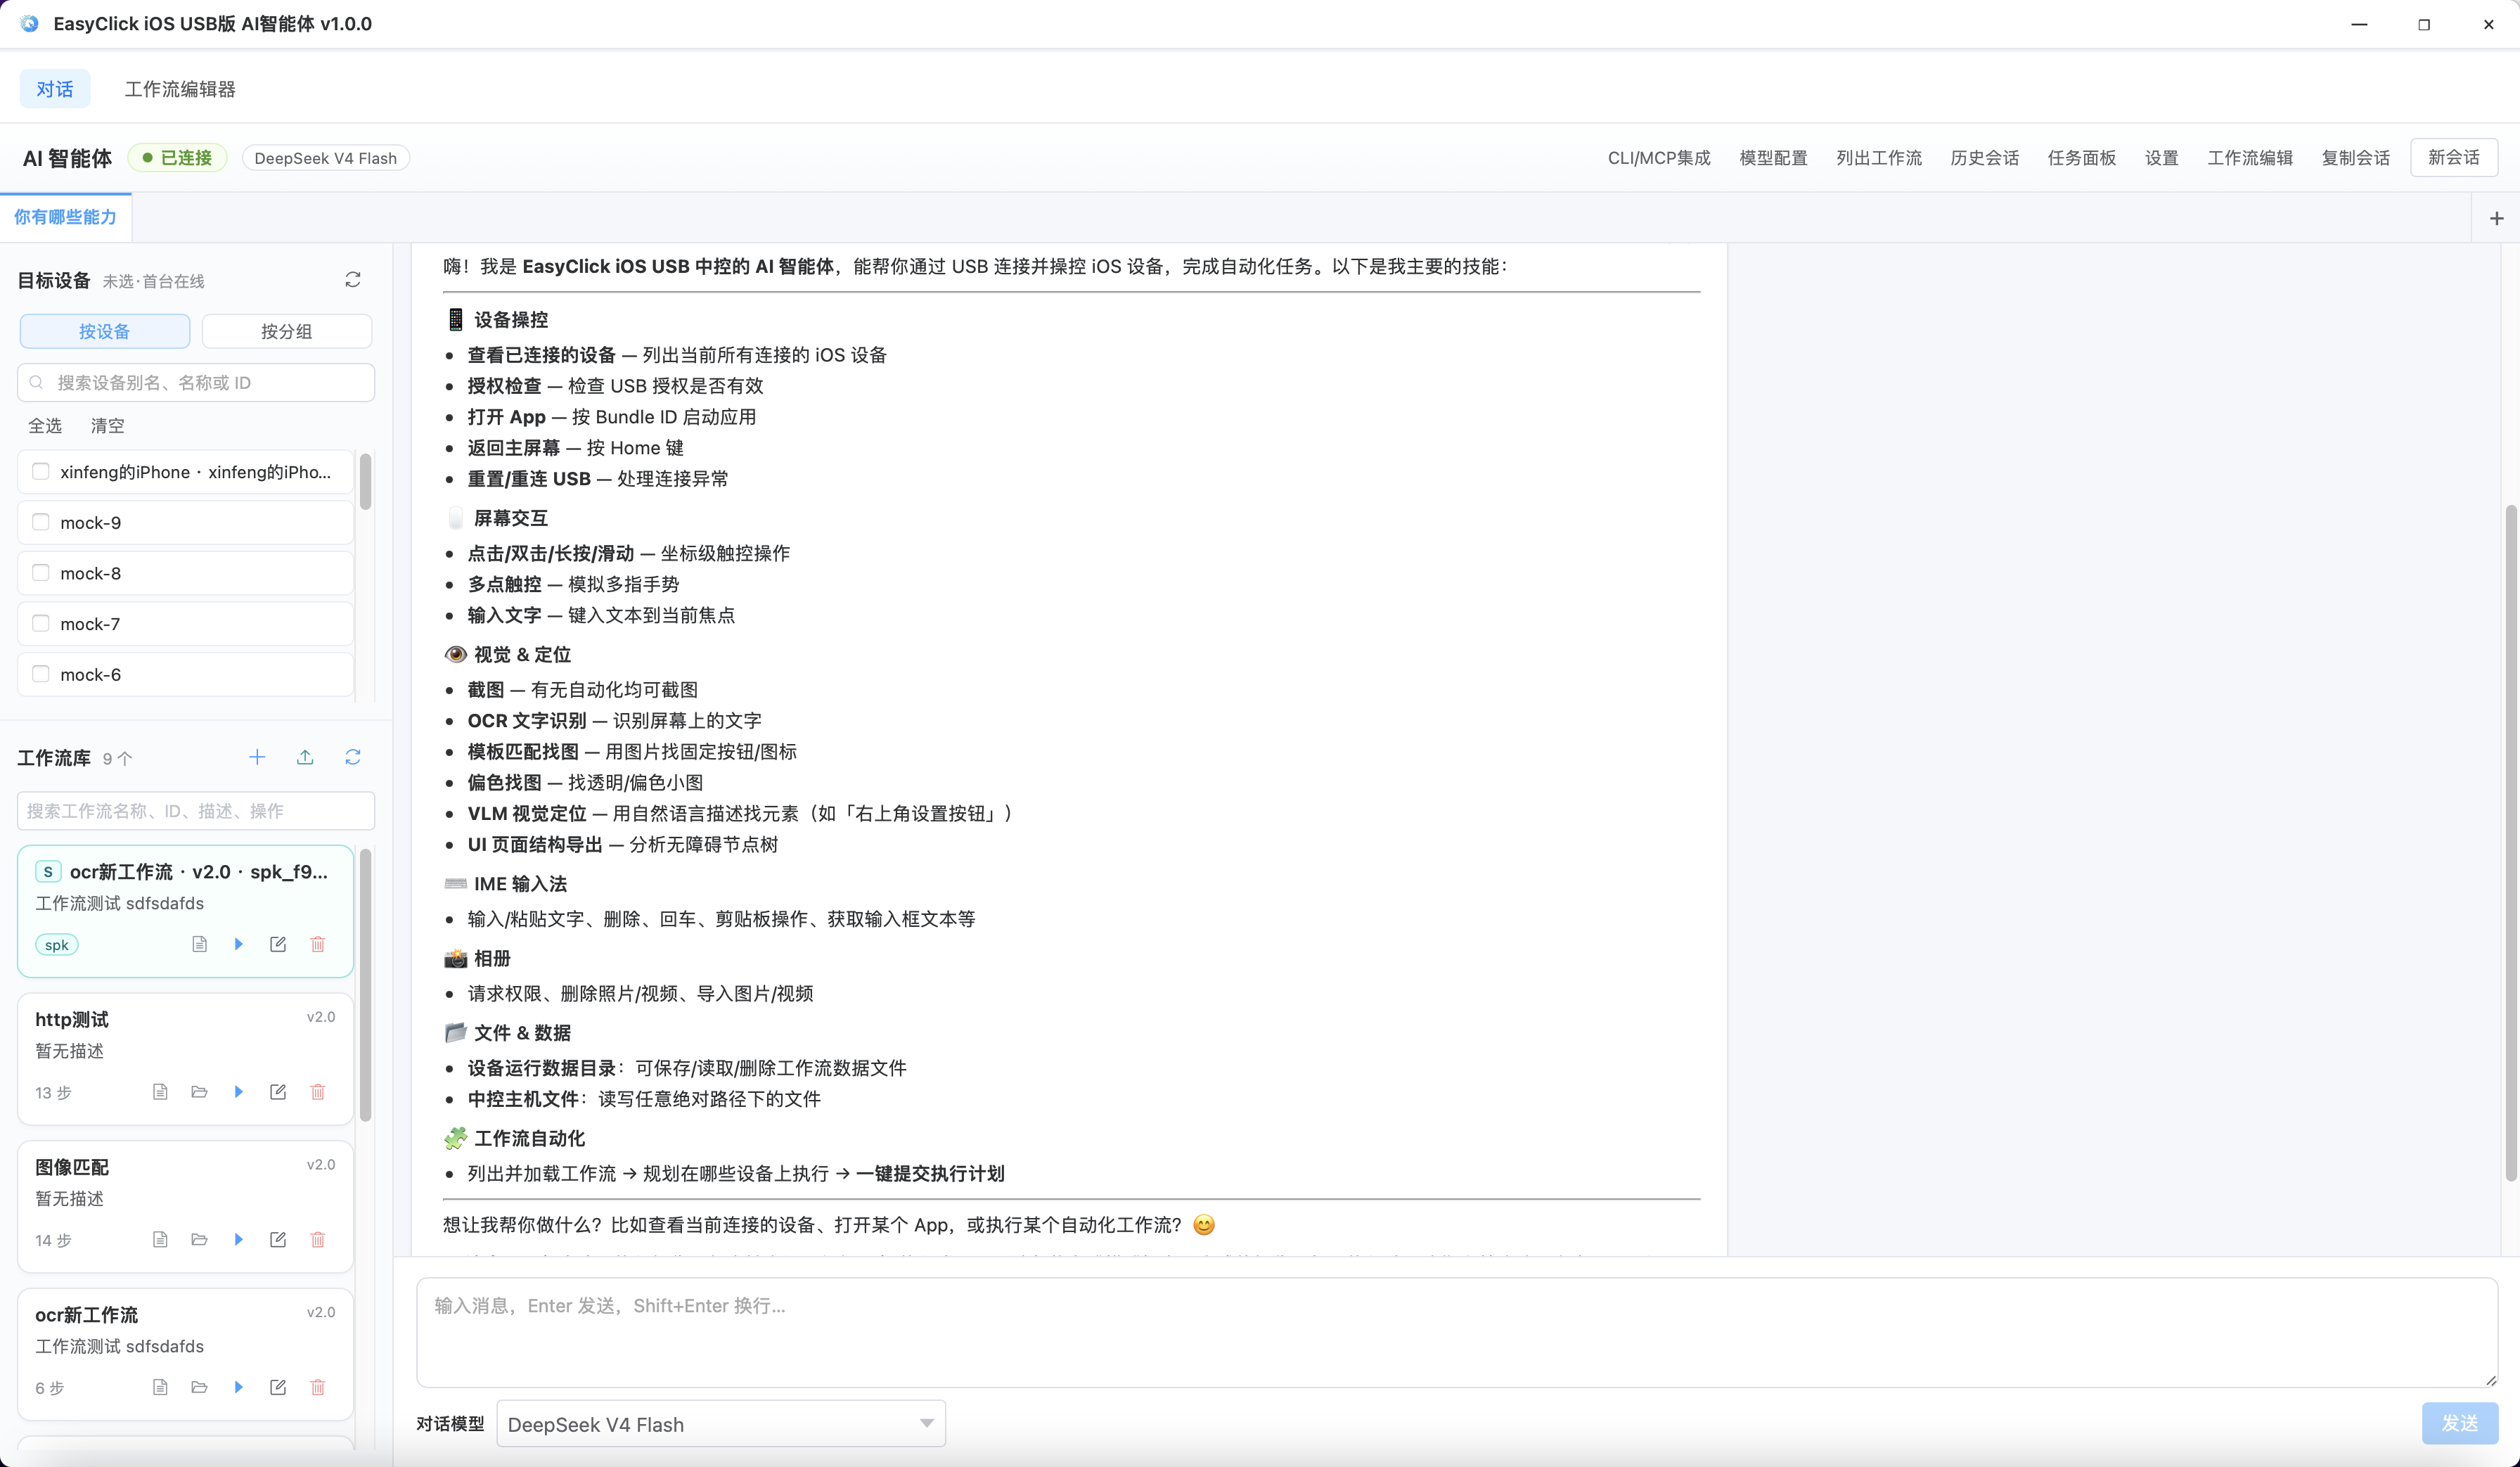Click the upload/import workflow icon

(x=305, y=757)
